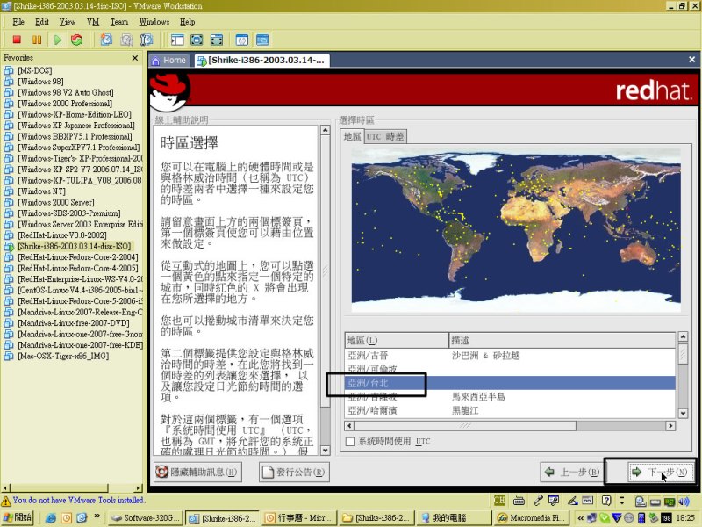Click the CD-ROM device icon in VMware status bar
This screenshot has width=702, height=527.
[x=641, y=502]
